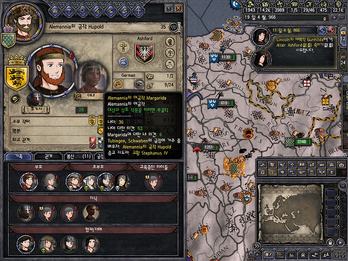This screenshot has width=348, height=261.
Task: Click the home capital icon at bottom
Action: click(x=303, y=255)
